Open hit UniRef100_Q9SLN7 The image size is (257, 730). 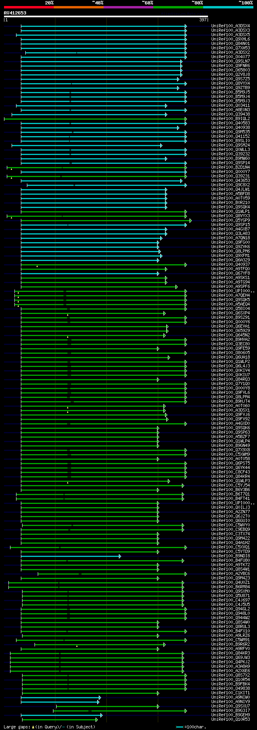pyautogui.click(x=230, y=61)
